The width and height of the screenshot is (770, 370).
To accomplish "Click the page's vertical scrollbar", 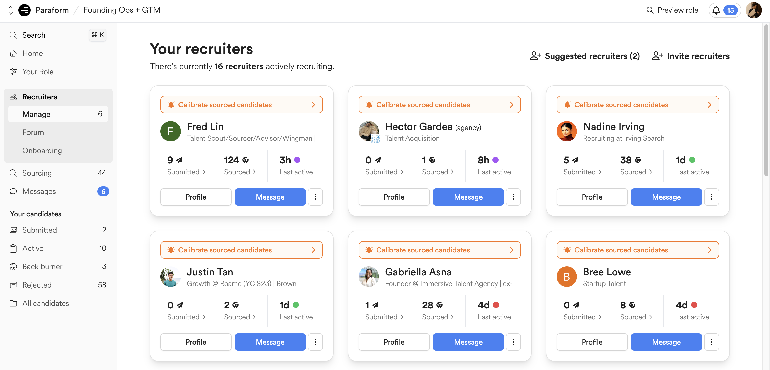I will (x=766, y=102).
